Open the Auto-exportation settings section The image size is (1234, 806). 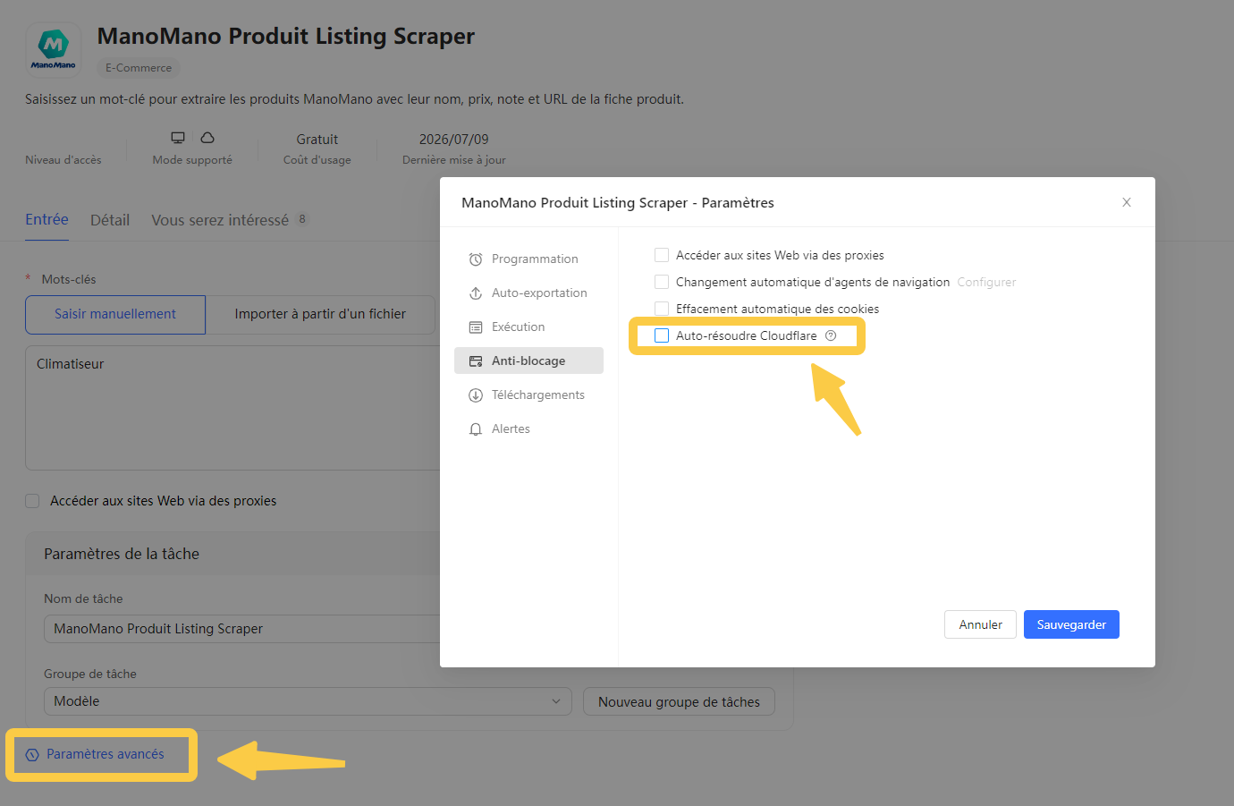528,293
